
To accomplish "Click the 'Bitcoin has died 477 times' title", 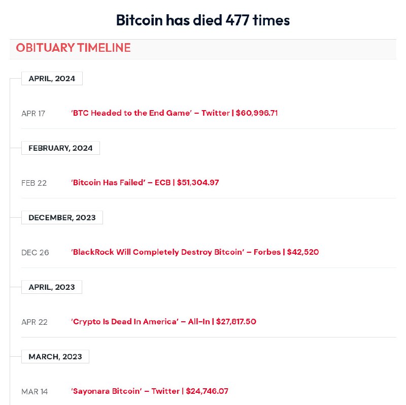I will click(203, 20).
